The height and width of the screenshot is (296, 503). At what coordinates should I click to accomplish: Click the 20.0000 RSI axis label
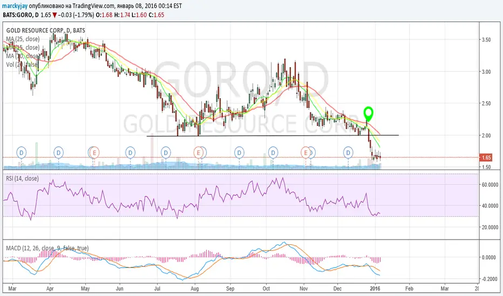point(490,227)
